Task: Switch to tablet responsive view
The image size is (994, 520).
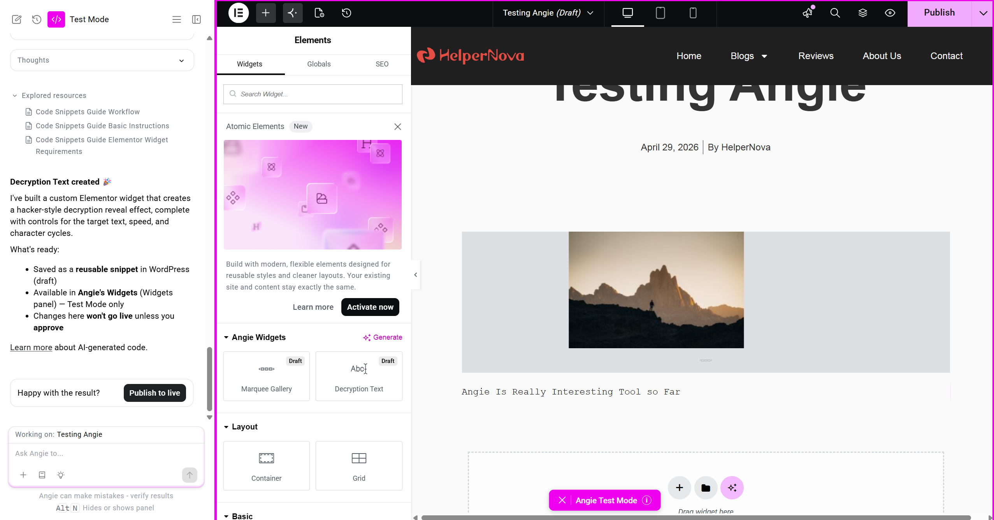Action: [660, 13]
